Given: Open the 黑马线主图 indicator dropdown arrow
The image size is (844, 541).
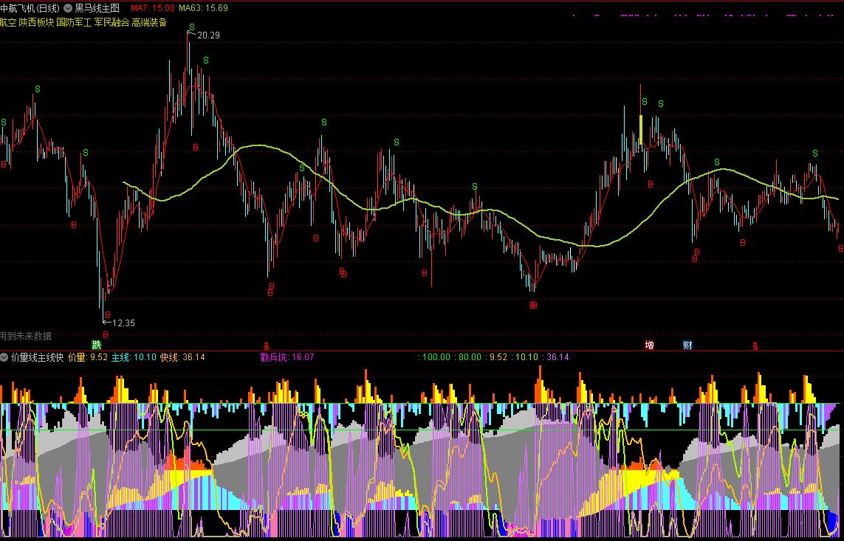Looking at the screenshot, I should tap(69, 8).
